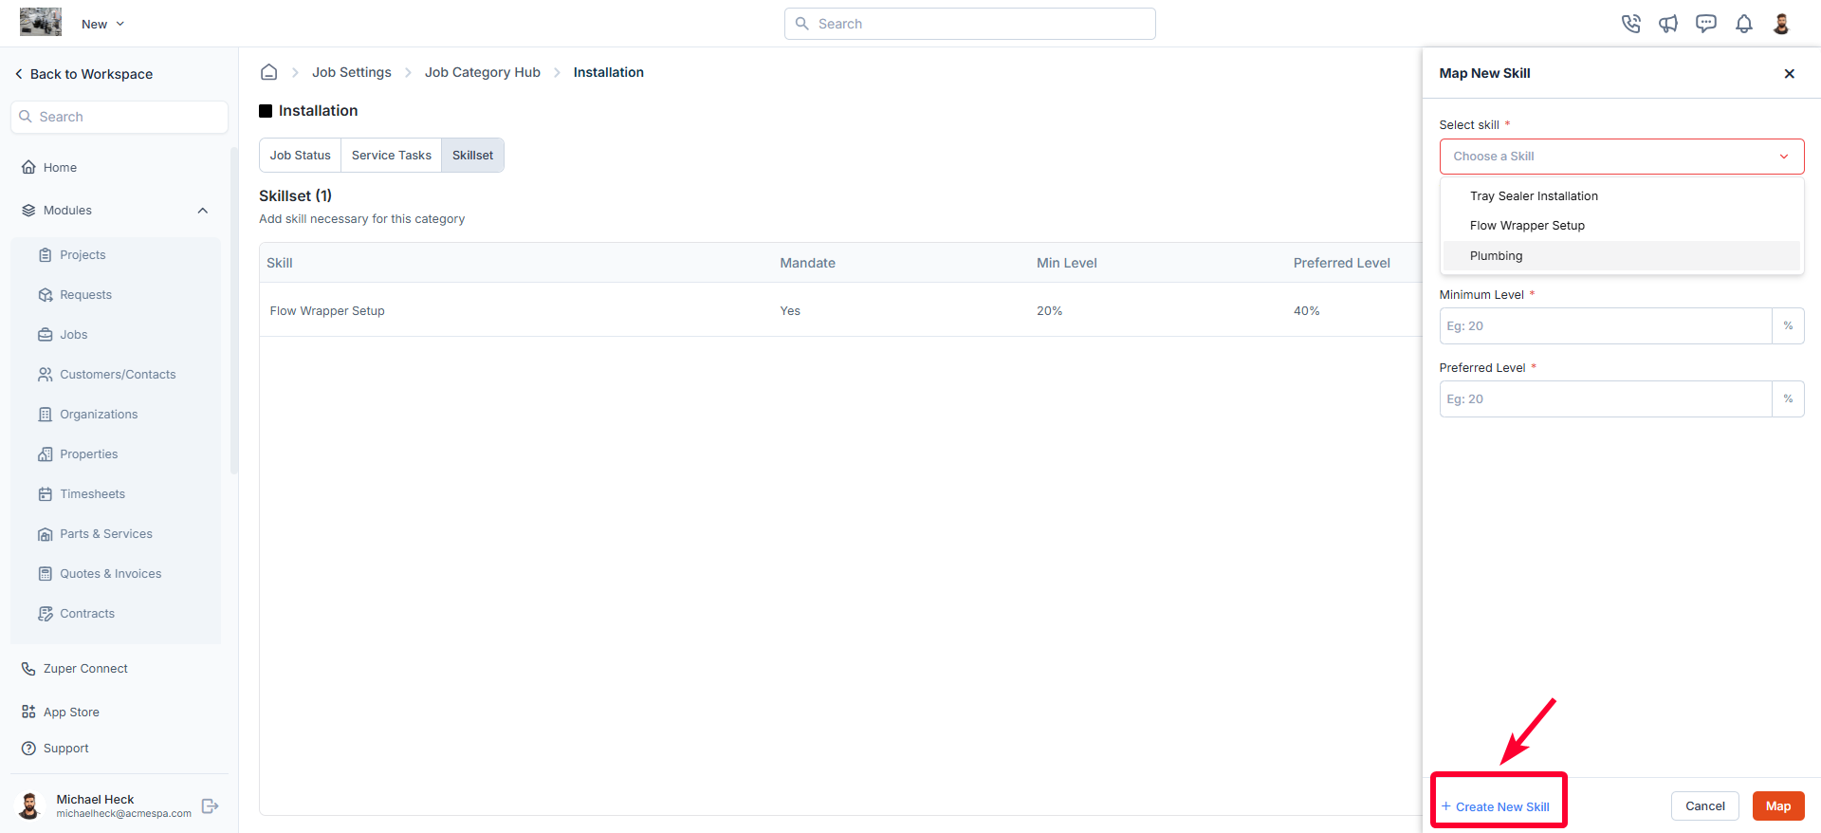Click the Min Level column header
This screenshot has height=833, width=1821.
1067,263
